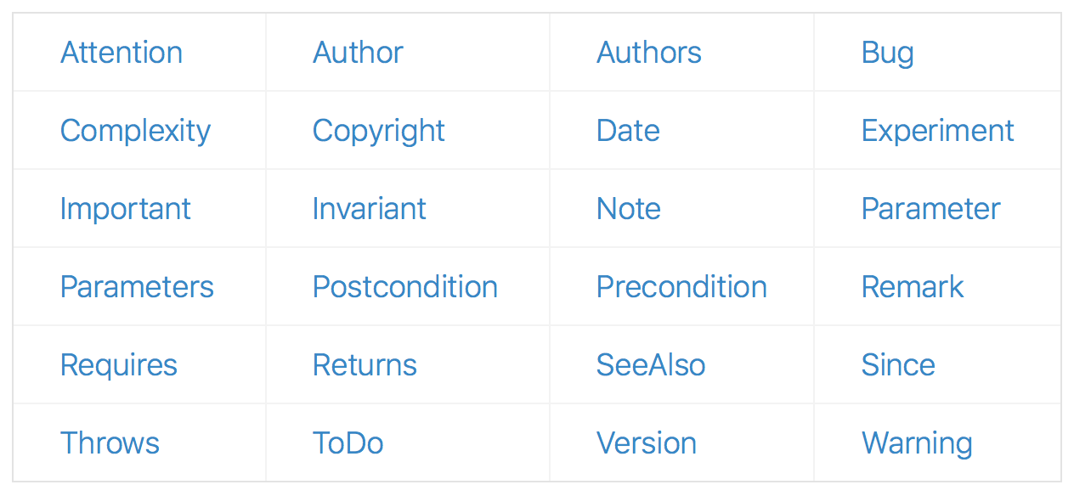Open the Postcondition link
The height and width of the screenshot is (496, 1074).
click(404, 287)
